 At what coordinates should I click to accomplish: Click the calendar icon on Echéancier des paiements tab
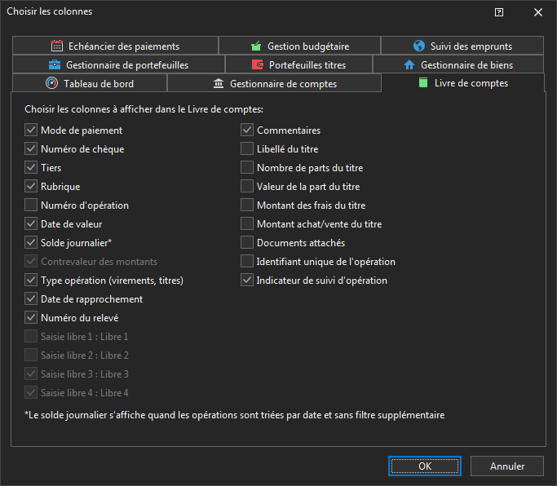point(57,46)
